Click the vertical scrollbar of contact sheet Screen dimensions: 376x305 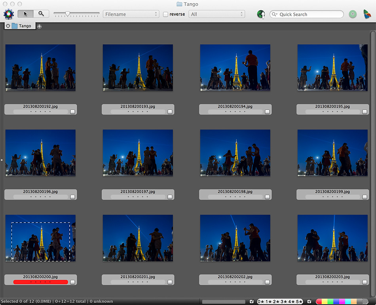click(x=373, y=164)
